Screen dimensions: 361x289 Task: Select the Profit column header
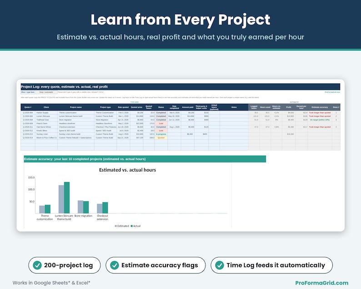(x=289, y=107)
